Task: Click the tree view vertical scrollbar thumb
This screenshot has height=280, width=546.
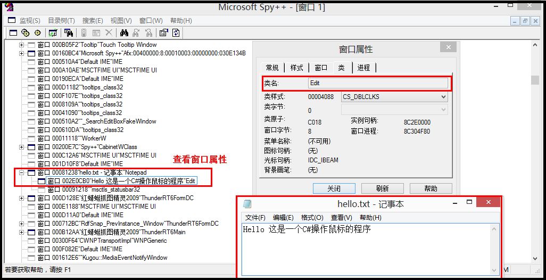Action: (x=535, y=80)
